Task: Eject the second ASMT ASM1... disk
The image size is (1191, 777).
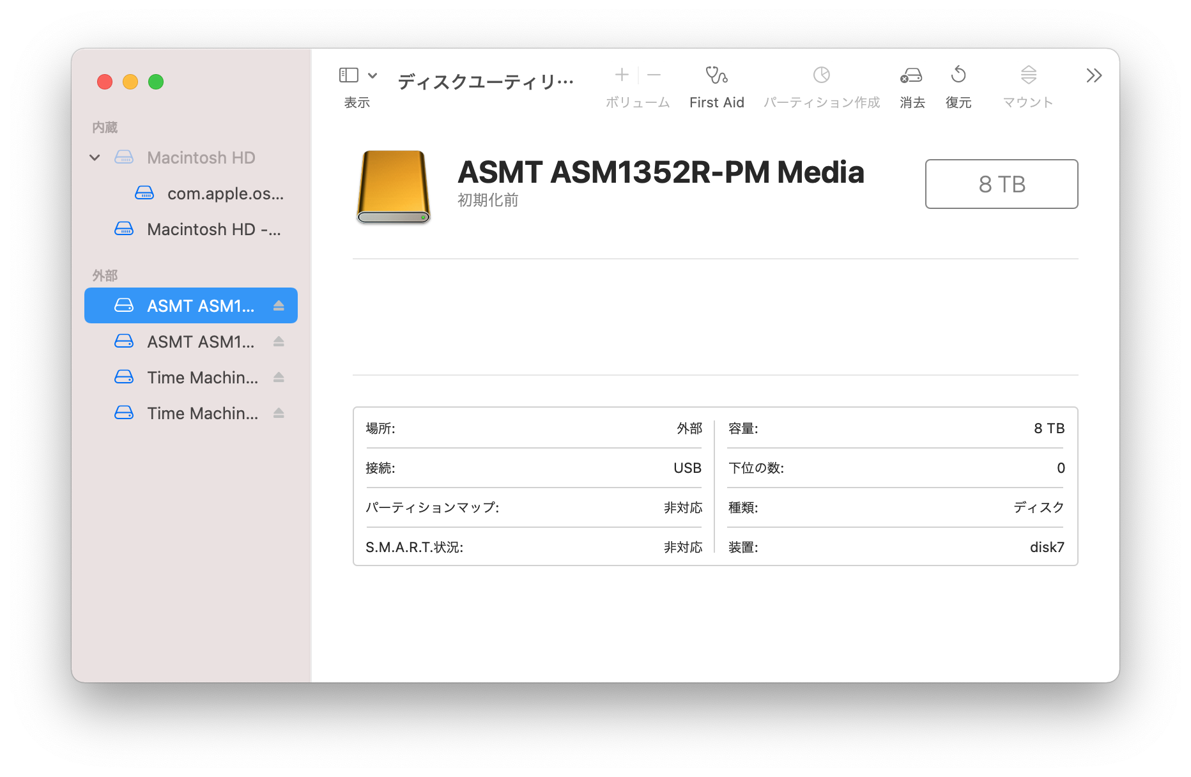Action: (279, 341)
